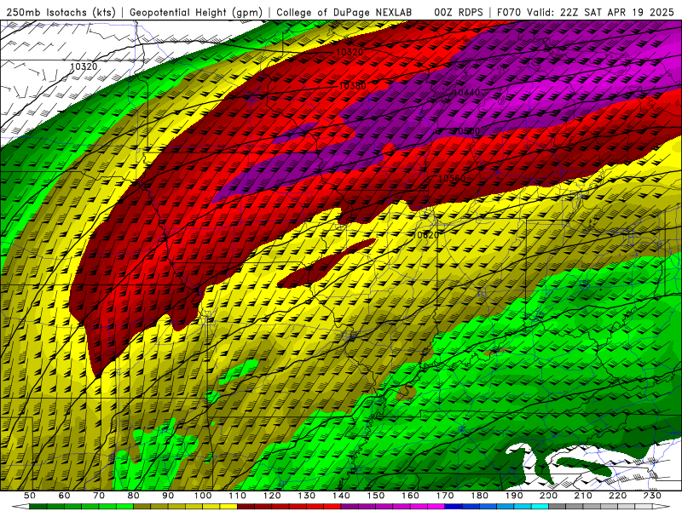Click the 10320 contour label over the unshaded area
Image resolution: width=682 pixels, height=511 pixels.
coord(84,66)
